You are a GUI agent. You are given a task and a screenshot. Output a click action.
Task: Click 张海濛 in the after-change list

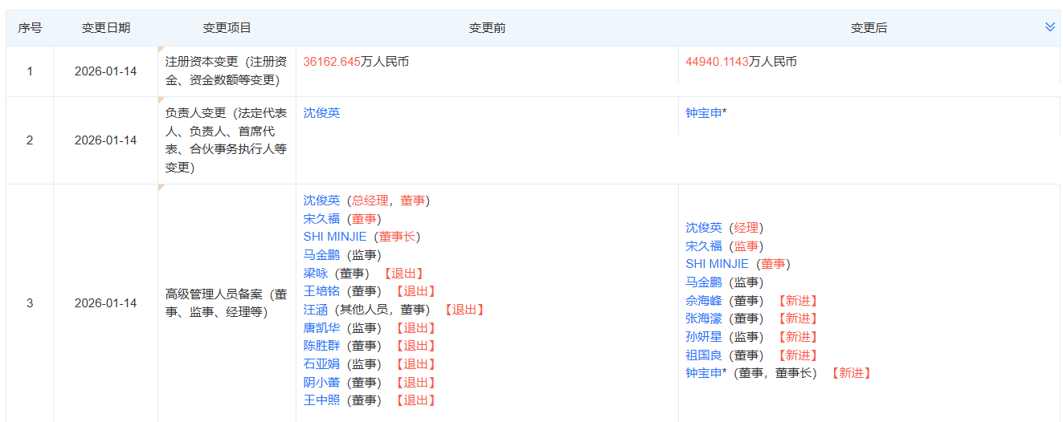click(704, 319)
